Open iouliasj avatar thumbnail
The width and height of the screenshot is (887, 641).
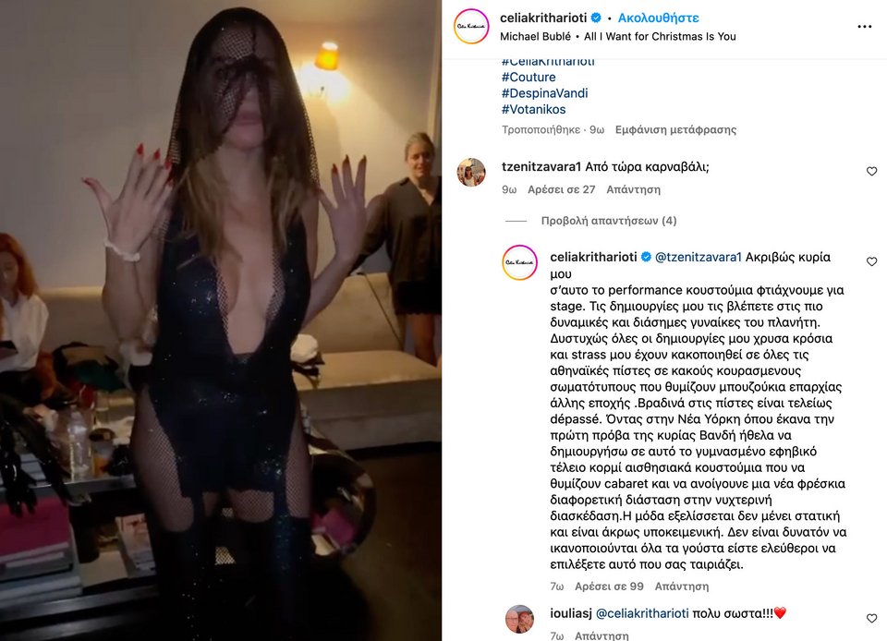519,619
